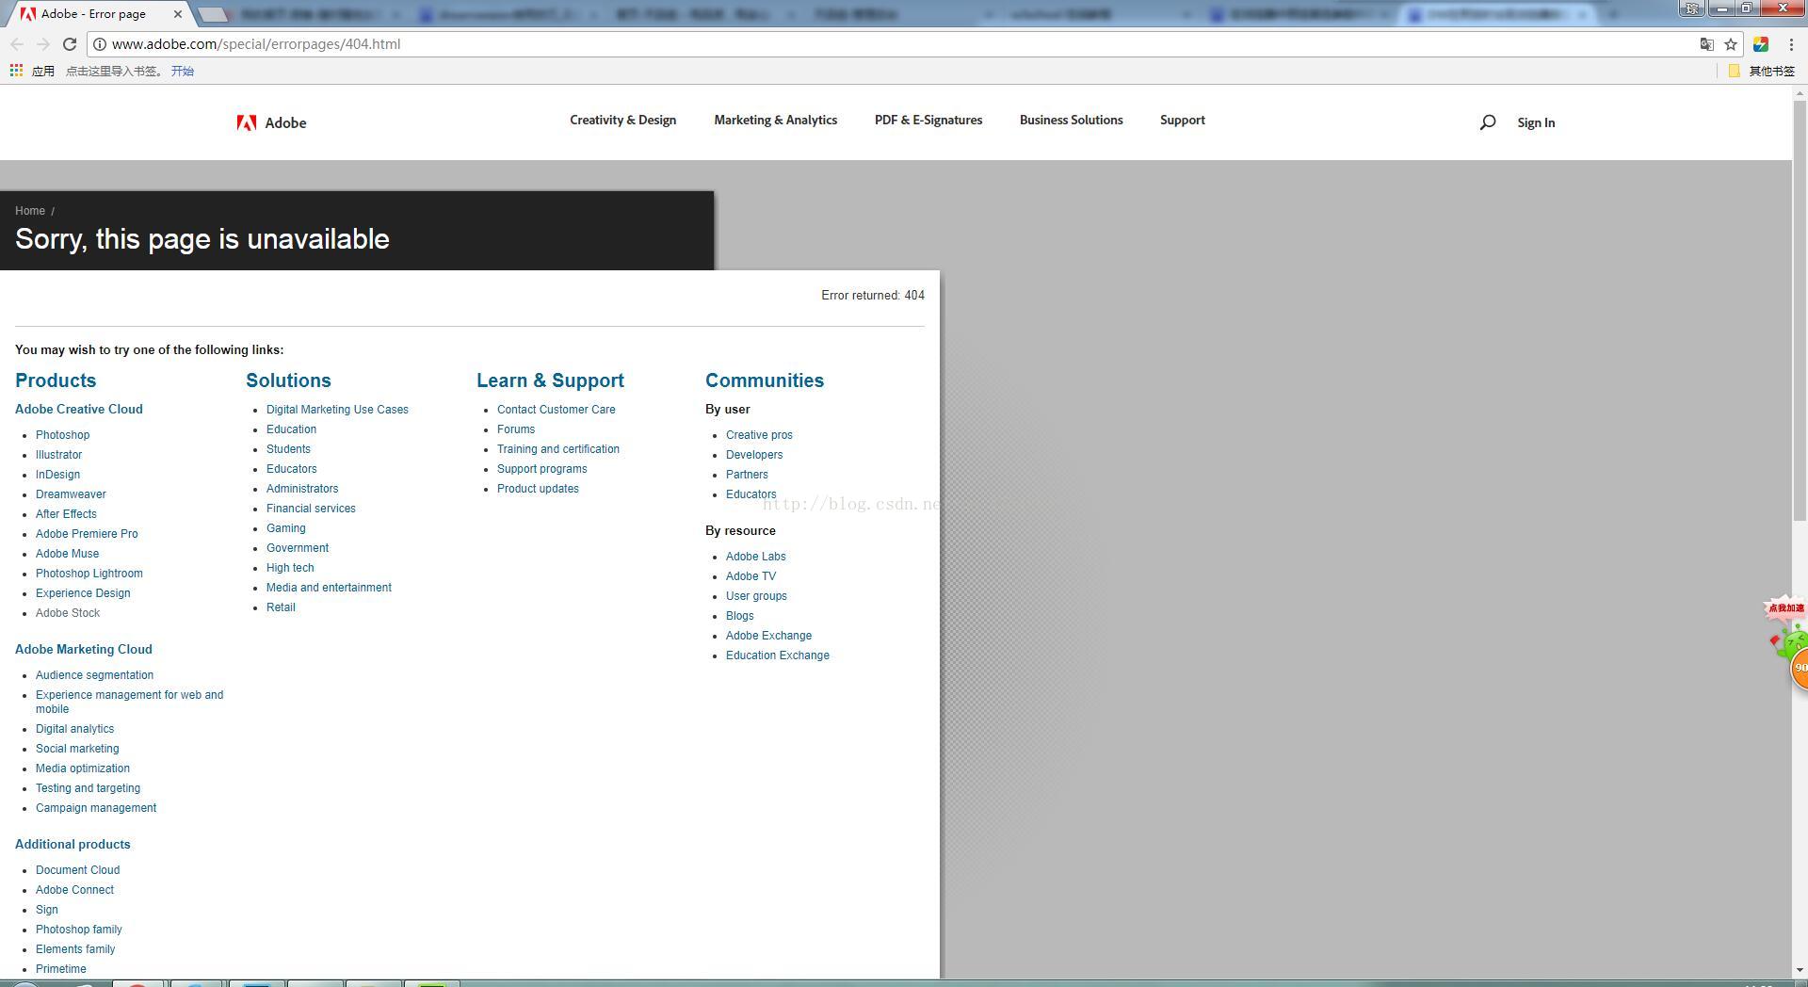This screenshot has width=1808, height=987.
Task: Open Adobe Premiere Pro link
Action: pos(87,534)
